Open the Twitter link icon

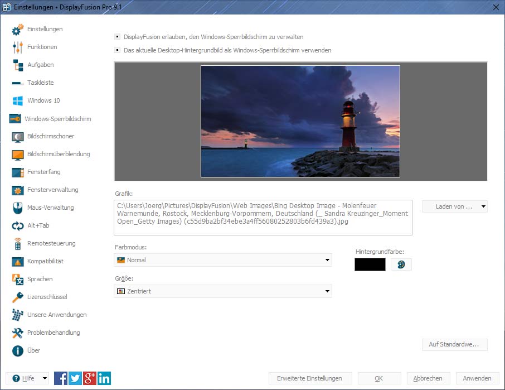pos(75,378)
